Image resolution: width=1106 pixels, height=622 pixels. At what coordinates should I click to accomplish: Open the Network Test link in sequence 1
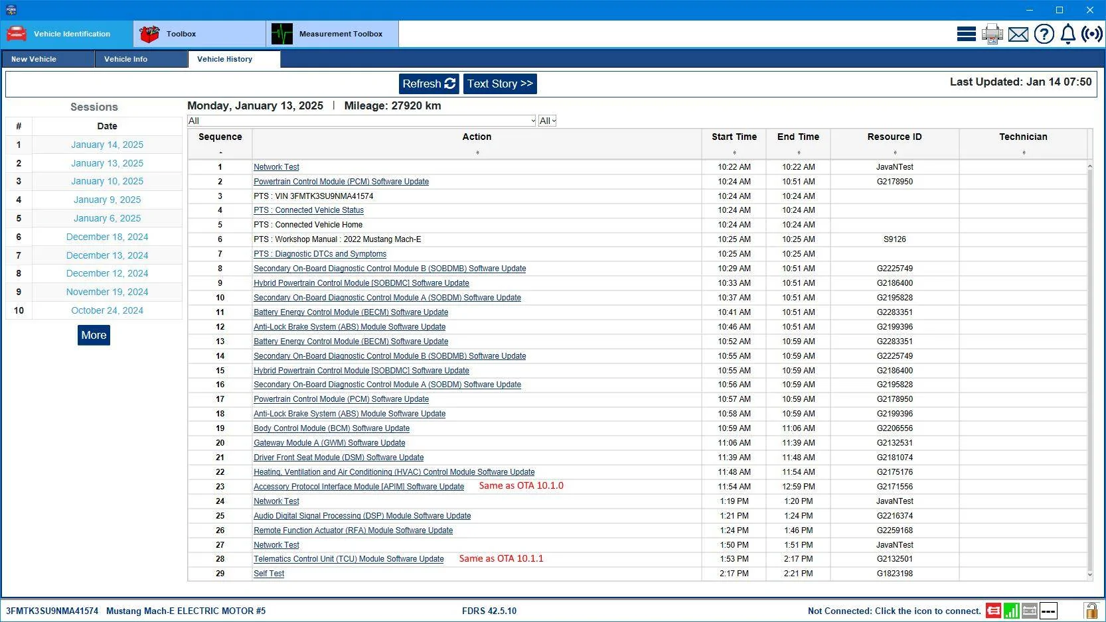pyautogui.click(x=276, y=167)
